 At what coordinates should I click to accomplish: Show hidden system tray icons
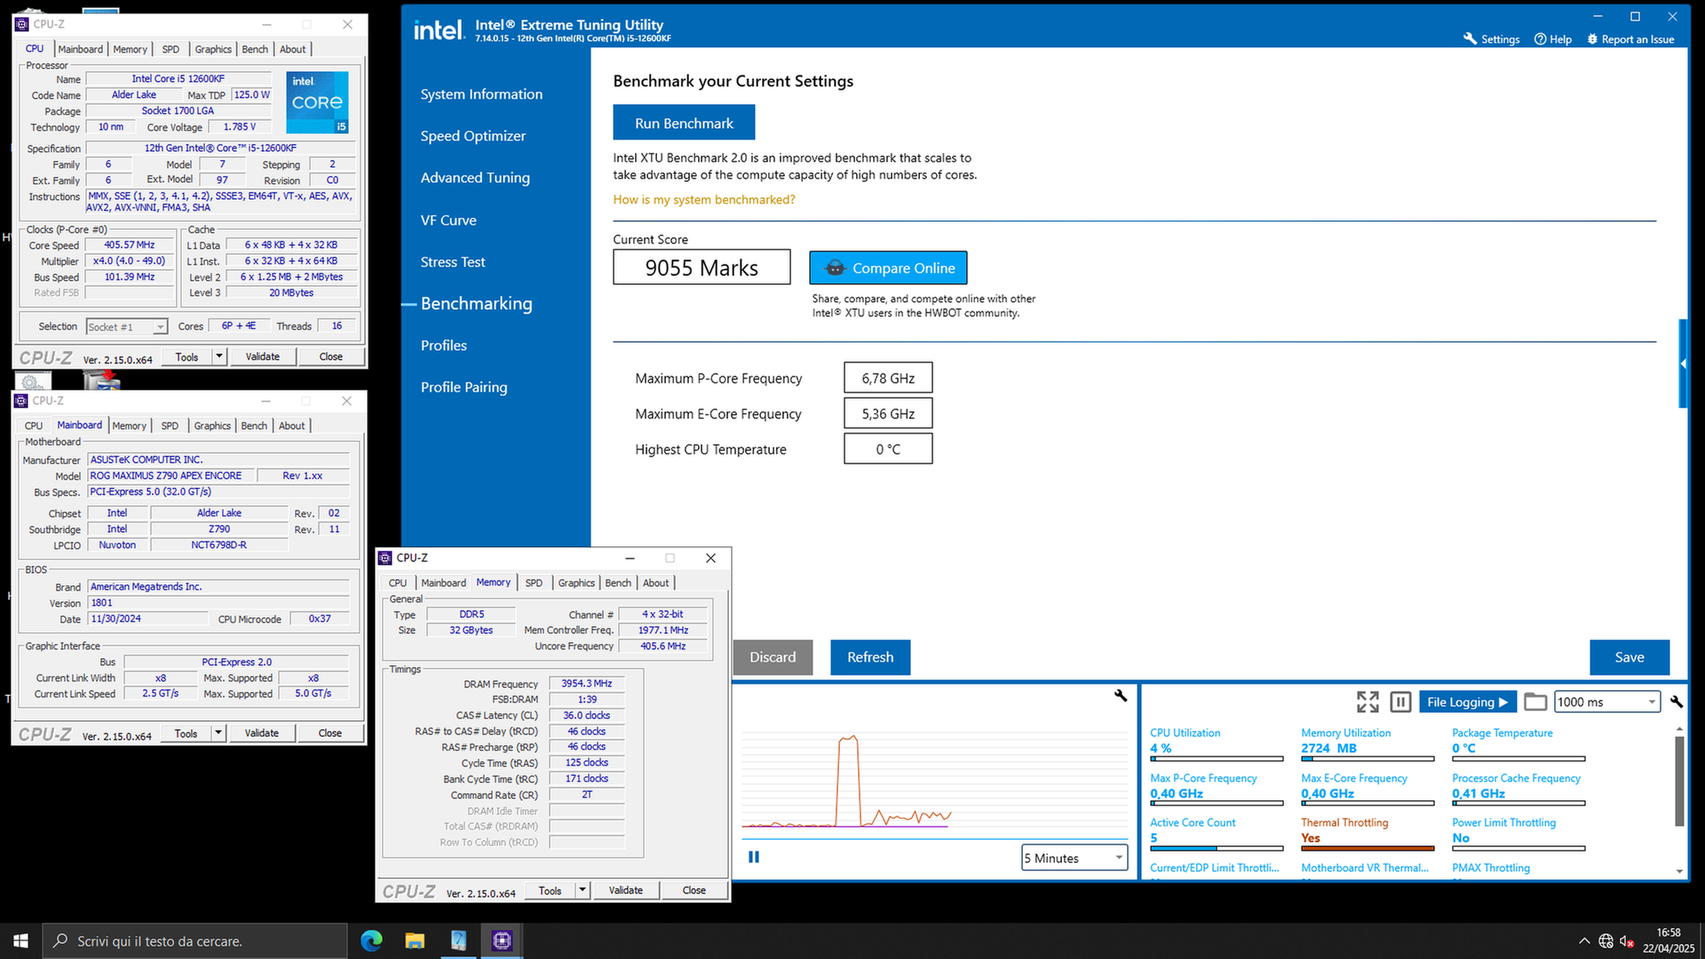pyautogui.click(x=1584, y=940)
